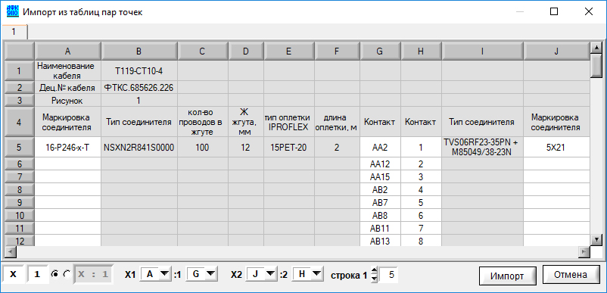This screenshot has width=607, height=293.
Task: Click header cell кол-во проводов в жгуте
Action: [203, 122]
